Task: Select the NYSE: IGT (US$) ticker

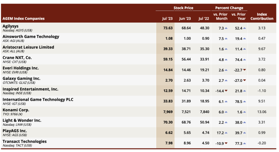Action: click(14, 104)
